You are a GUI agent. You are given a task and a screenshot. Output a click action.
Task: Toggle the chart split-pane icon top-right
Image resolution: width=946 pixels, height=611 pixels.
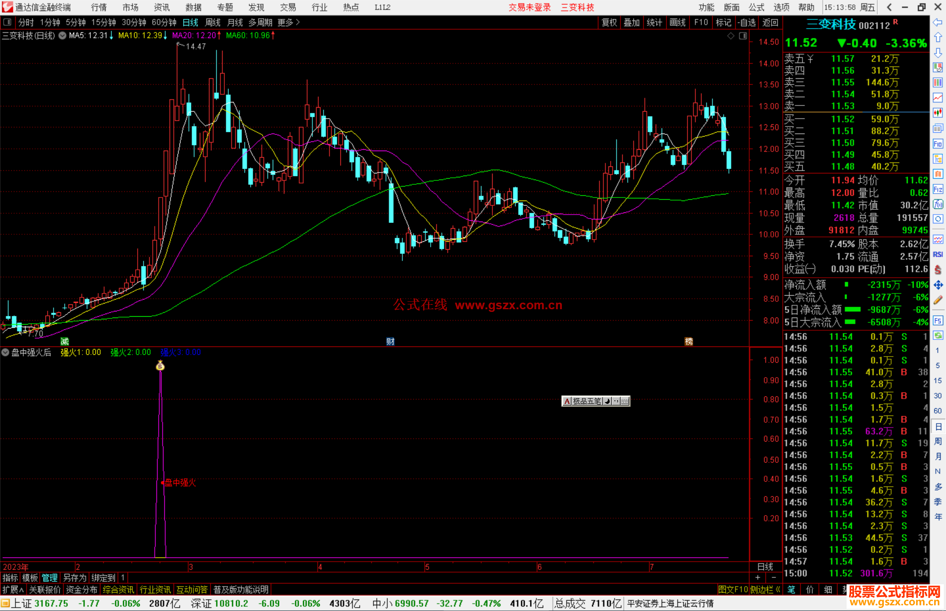pos(743,36)
